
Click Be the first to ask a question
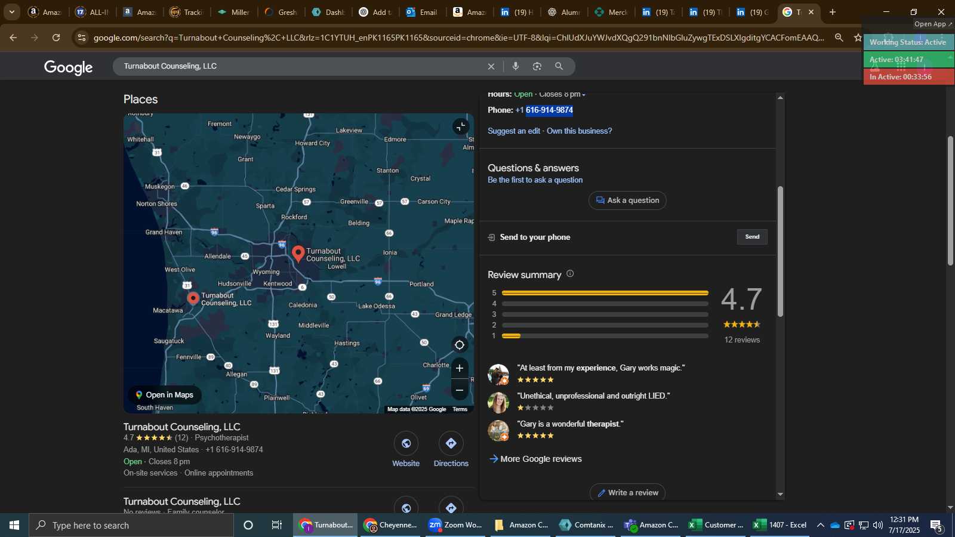tap(535, 180)
